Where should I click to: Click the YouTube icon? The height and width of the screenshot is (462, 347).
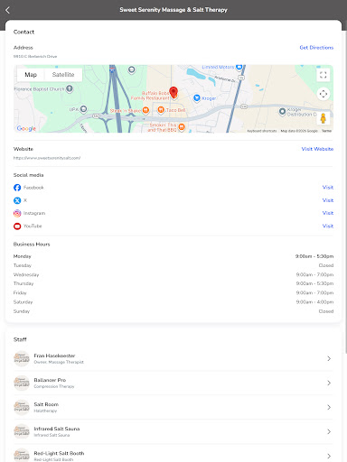click(17, 226)
